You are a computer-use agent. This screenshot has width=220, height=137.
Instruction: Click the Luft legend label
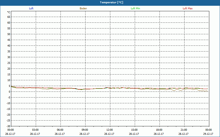click(x=31, y=8)
